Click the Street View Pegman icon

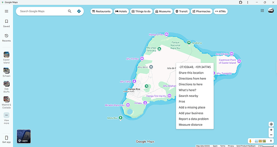tap(251, 141)
